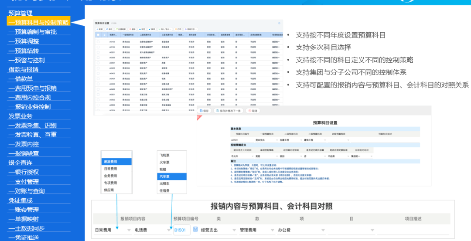
Task: Select 预算编制与审批 in left menu
Action: 32,32
